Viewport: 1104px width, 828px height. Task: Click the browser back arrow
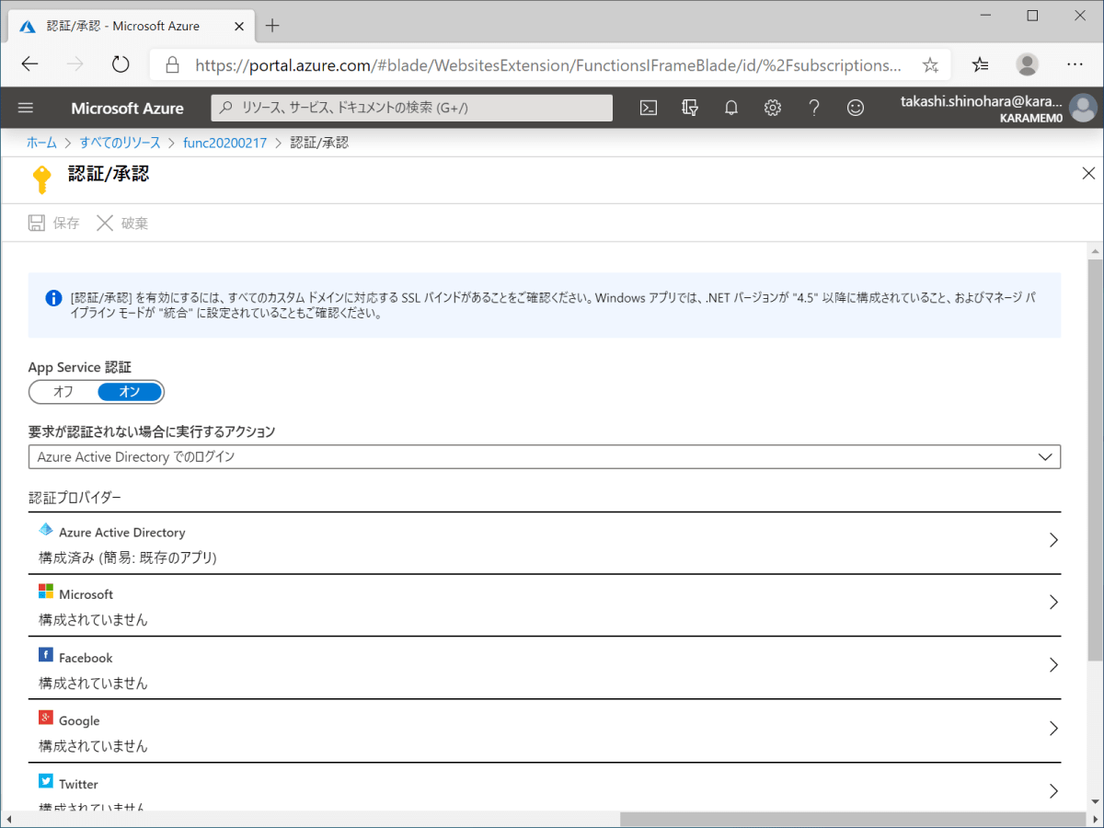[x=29, y=64]
